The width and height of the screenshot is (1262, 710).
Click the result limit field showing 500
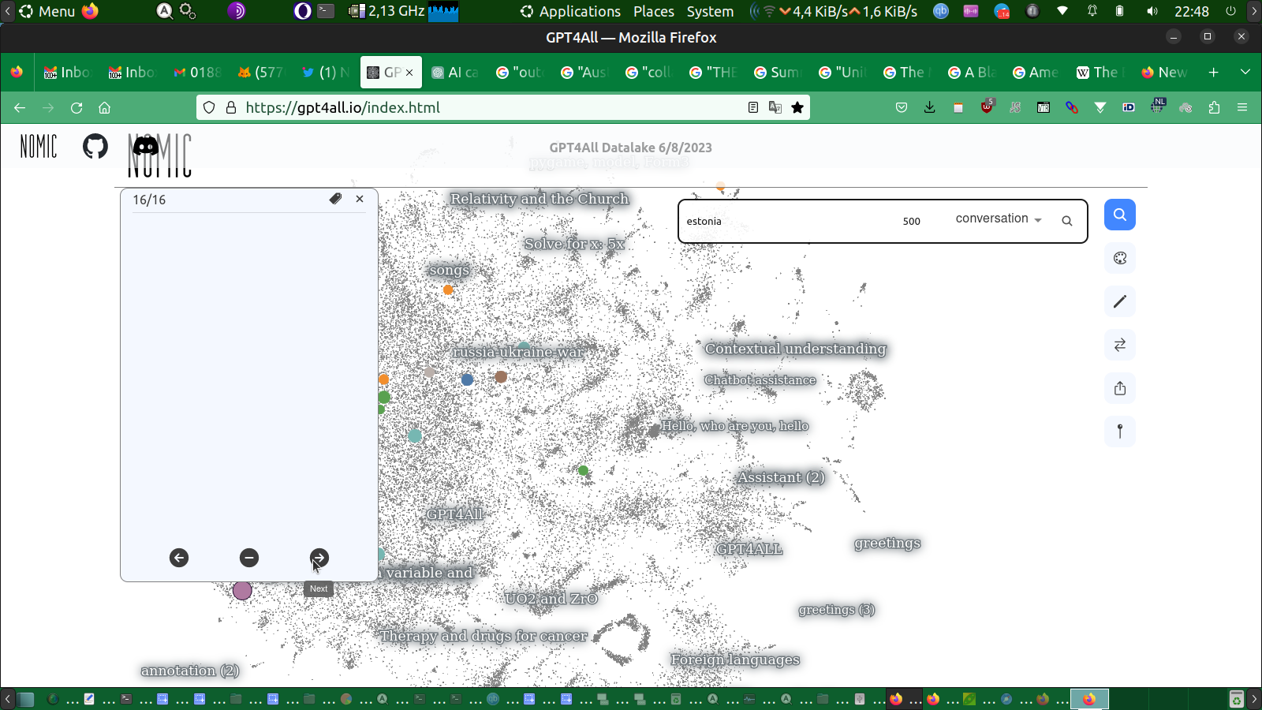click(912, 221)
